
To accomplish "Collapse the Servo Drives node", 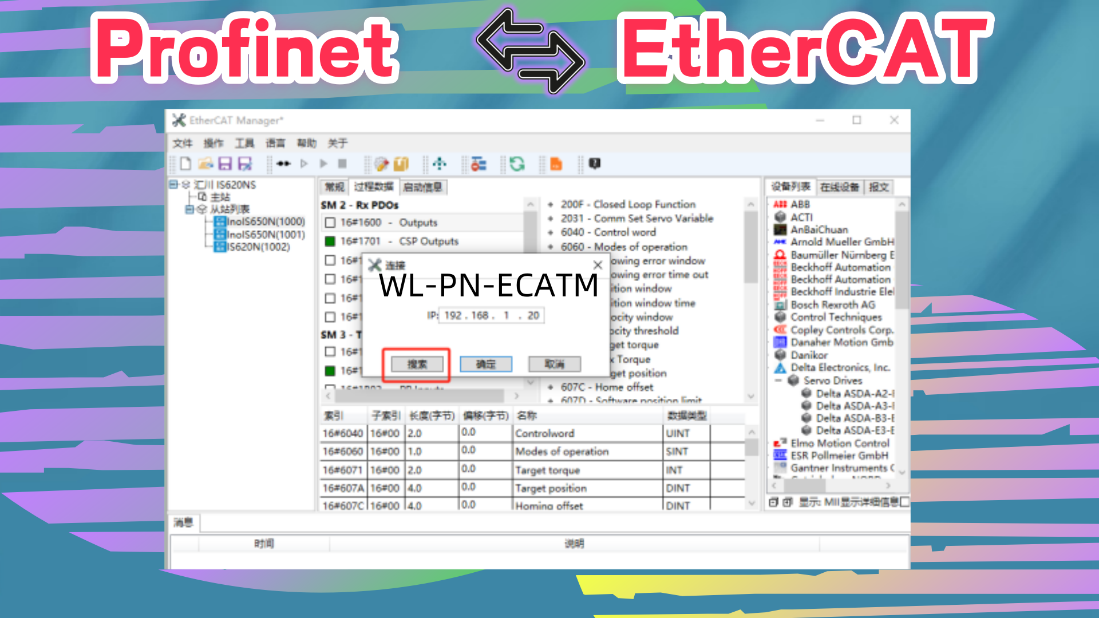I will tap(778, 381).
